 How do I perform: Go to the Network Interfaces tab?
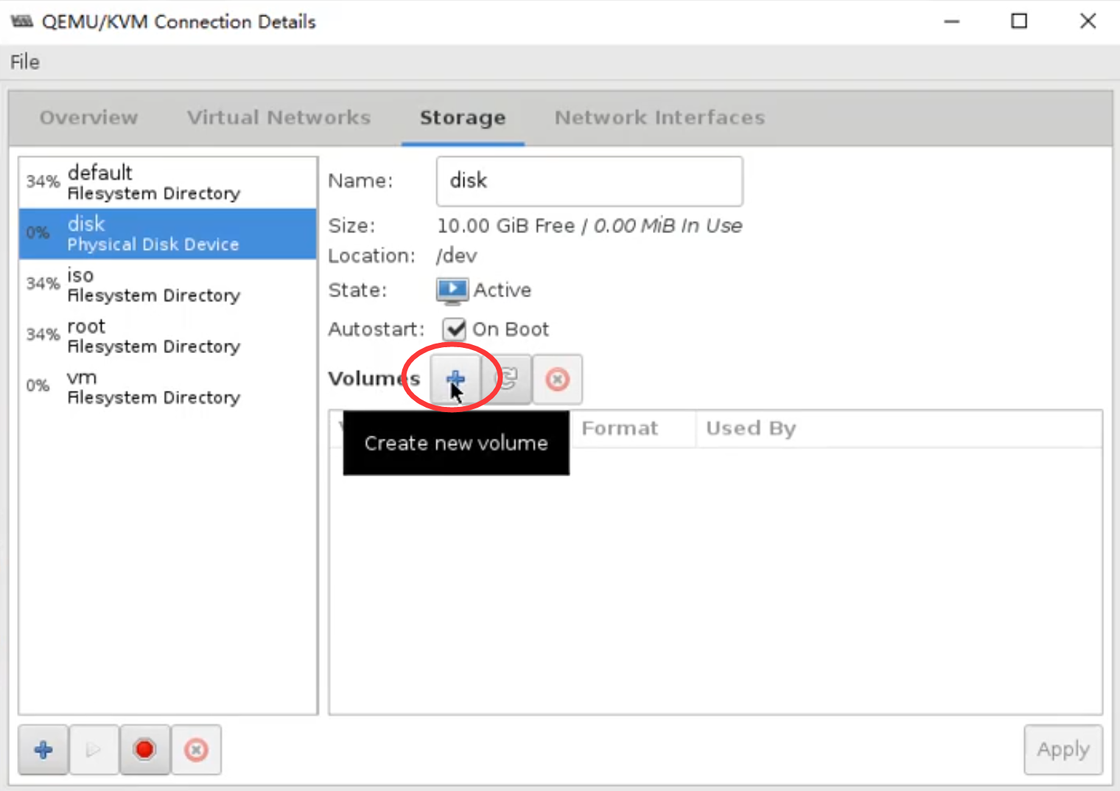pos(659,118)
